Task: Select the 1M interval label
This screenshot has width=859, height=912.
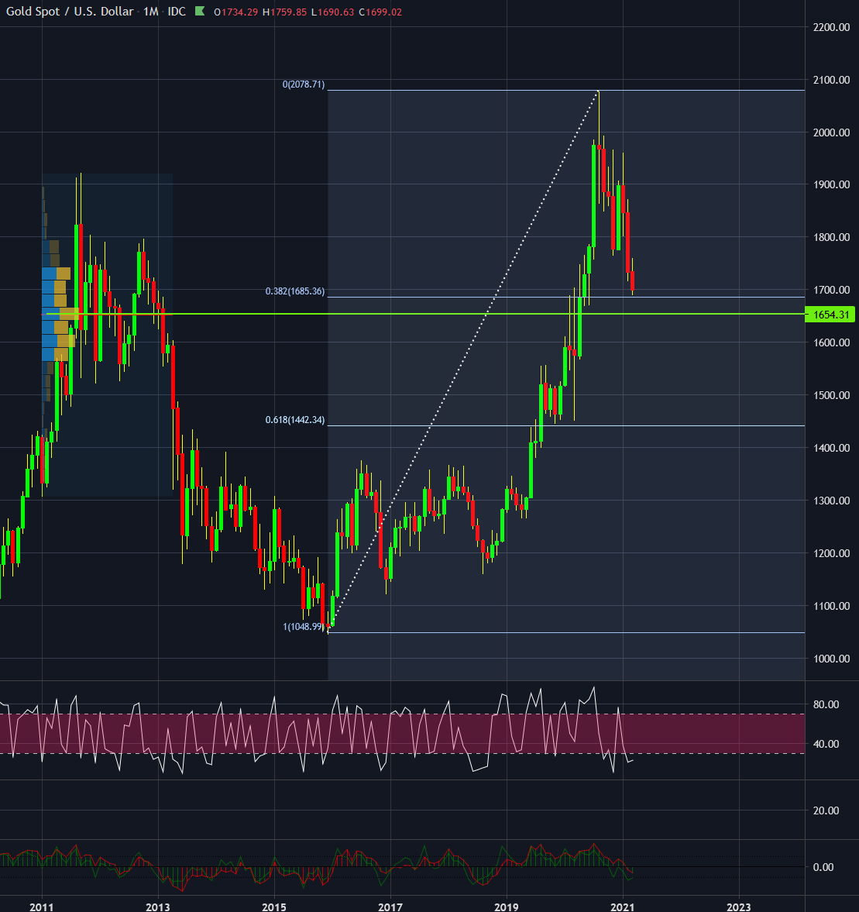Action: point(150,12)
